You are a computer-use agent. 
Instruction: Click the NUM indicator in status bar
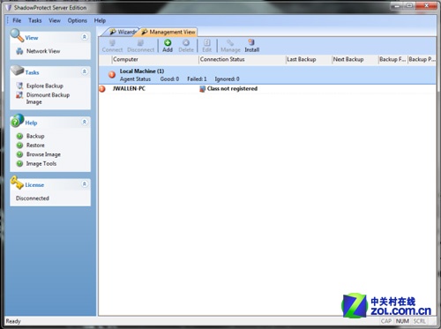point(402,321)
